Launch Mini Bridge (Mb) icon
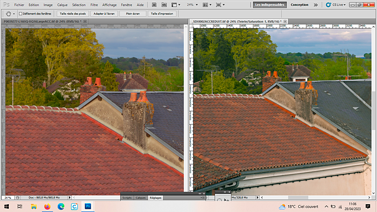377x212 pixels. (x=164, y=4)
